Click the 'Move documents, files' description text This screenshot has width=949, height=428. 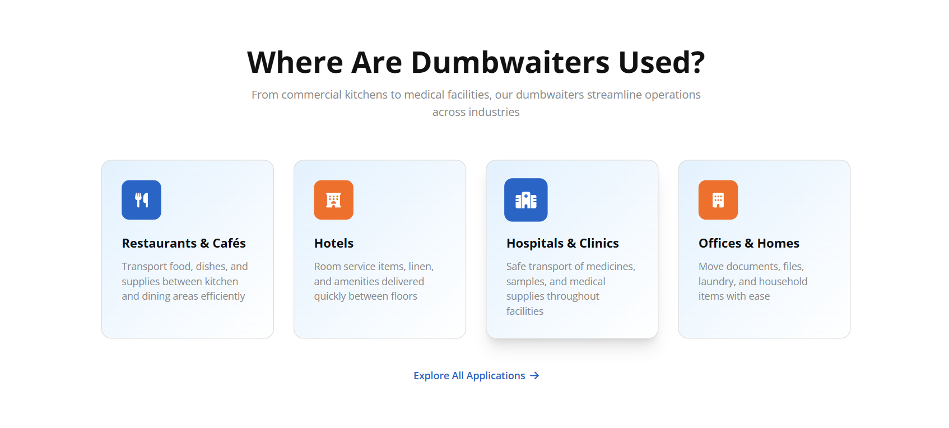point(752,281)
